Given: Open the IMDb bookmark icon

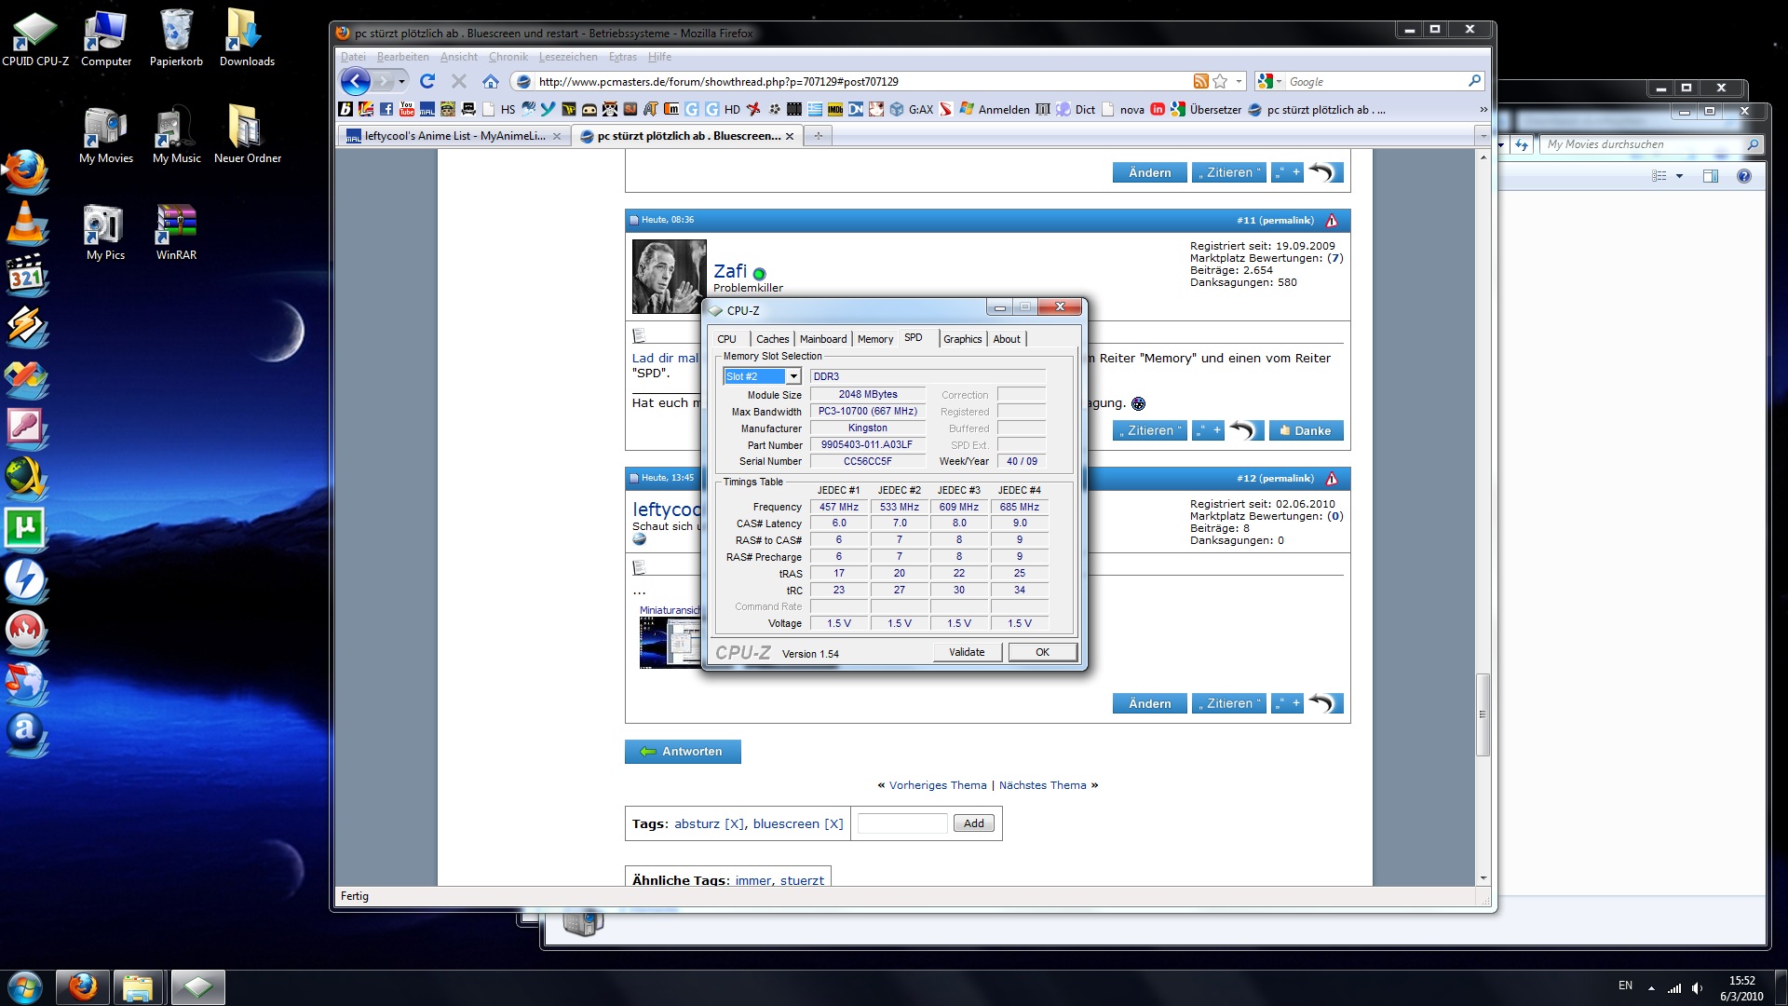Looking at the screenshot, I should coord(835,109).
